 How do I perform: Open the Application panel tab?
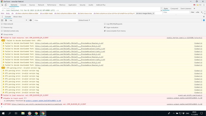(72, 5)
